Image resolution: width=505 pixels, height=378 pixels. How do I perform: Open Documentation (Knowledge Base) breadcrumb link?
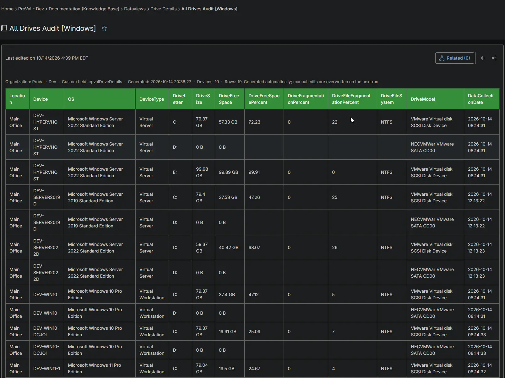(x=84, y=9)
